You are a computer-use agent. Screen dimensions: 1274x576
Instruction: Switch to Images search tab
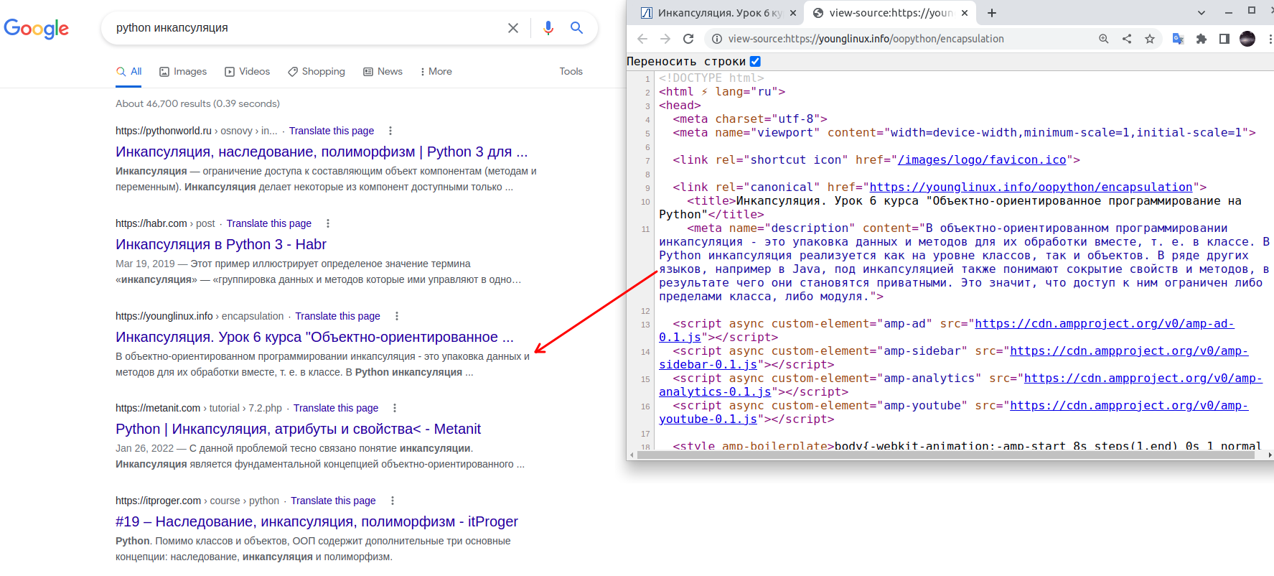tap(183, 71)
